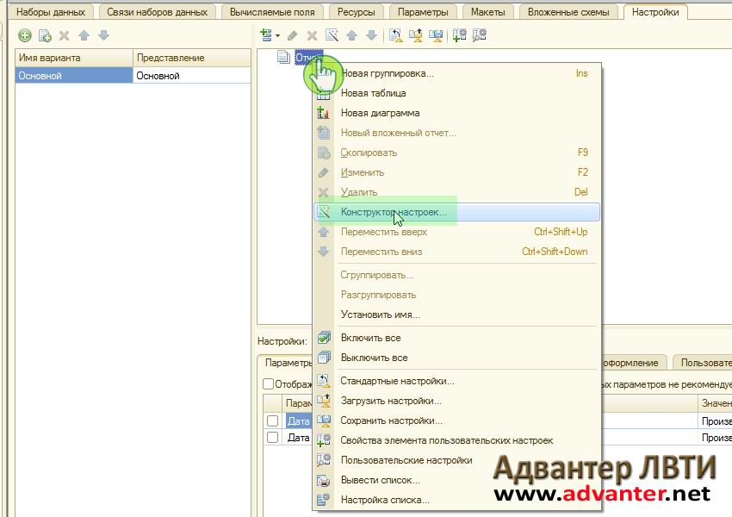Viewport: 732px width, 517px height.
Task: Click Включить все in the context menu
Action: click(370, 338)
